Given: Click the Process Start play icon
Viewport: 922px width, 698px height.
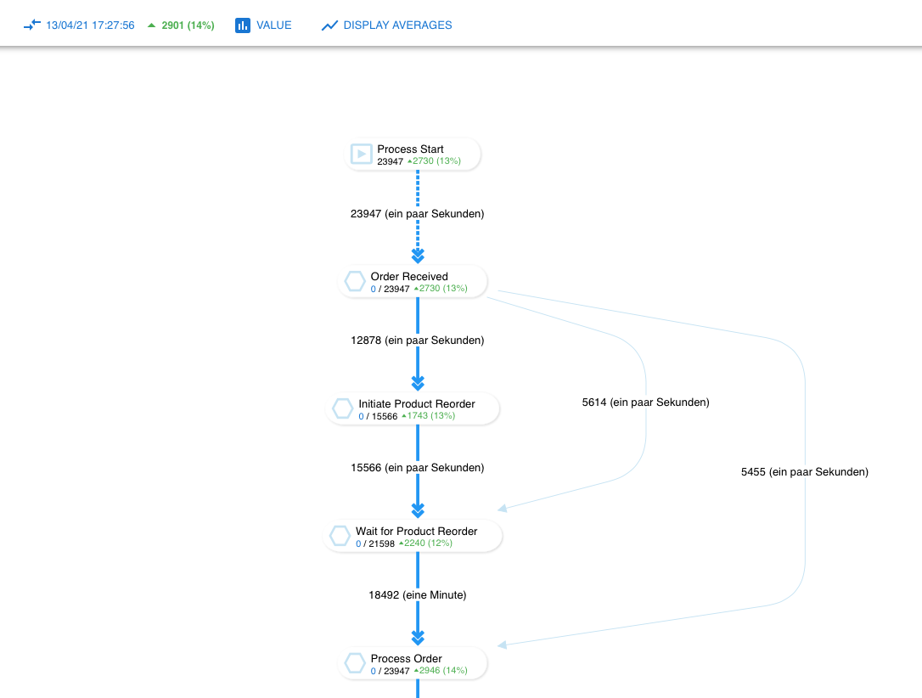Looking at the screenshot, I should point(362,154).
